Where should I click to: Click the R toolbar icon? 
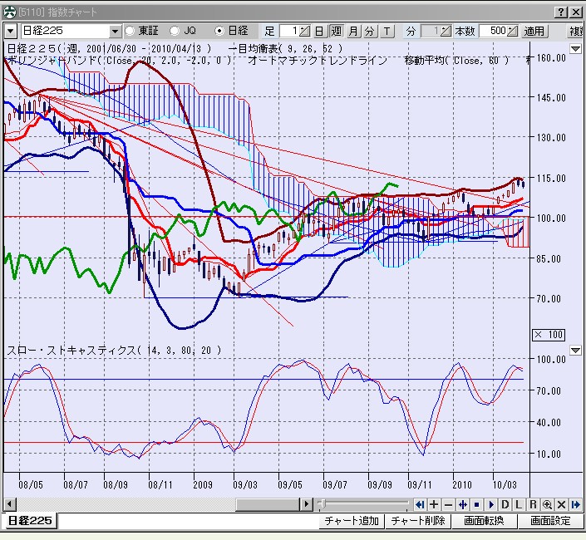[x=533, y=505]
